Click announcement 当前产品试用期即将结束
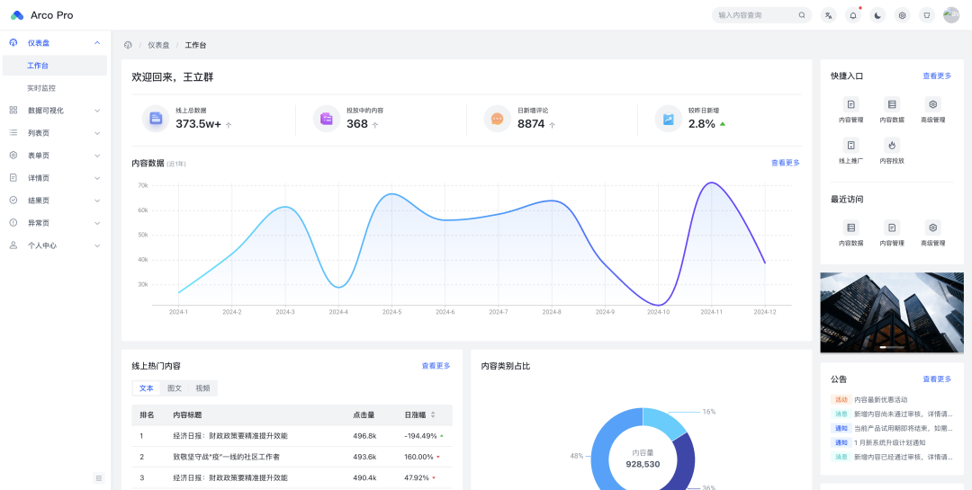The width and height of the screenshot is (972, 490). coord(903,429)
